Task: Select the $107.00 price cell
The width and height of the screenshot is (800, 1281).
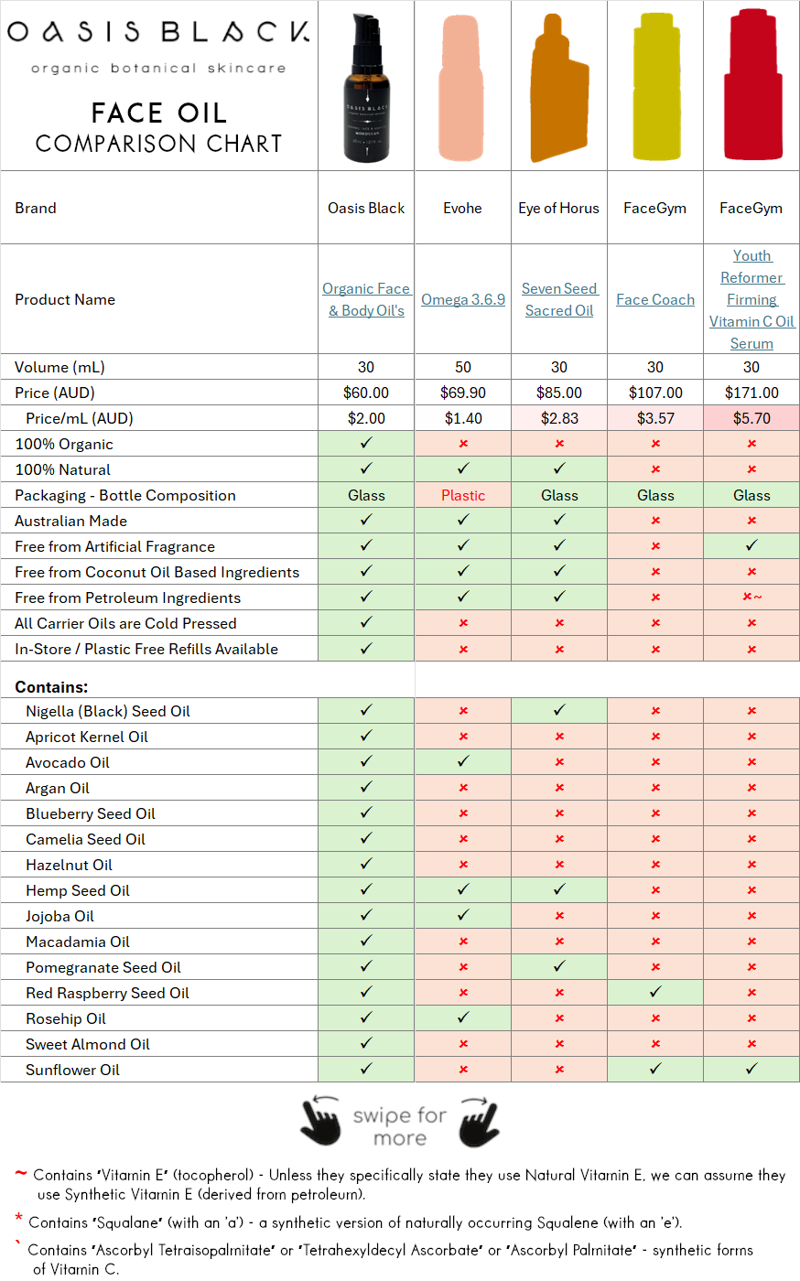Action: tap(655, 393)
